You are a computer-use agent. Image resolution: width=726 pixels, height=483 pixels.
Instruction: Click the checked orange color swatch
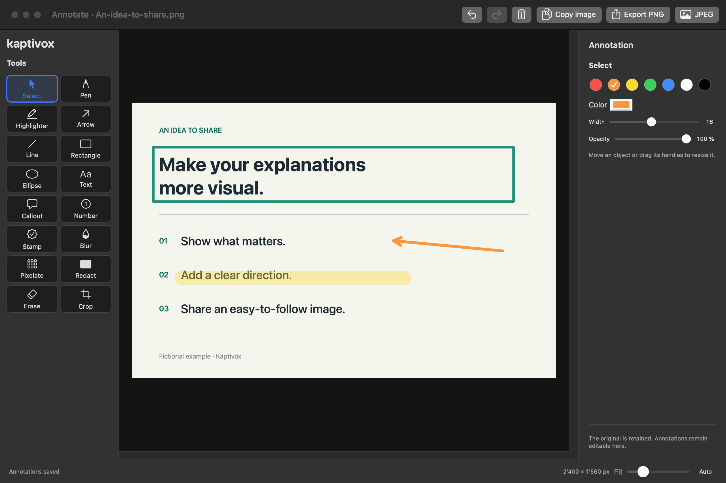(x=614, y=85)
